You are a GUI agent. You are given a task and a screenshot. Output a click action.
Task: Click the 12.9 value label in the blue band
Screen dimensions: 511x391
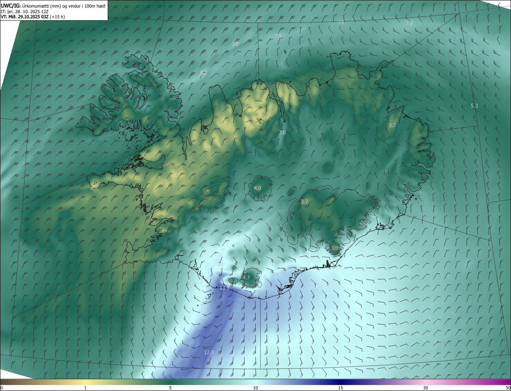click(209, 352)
